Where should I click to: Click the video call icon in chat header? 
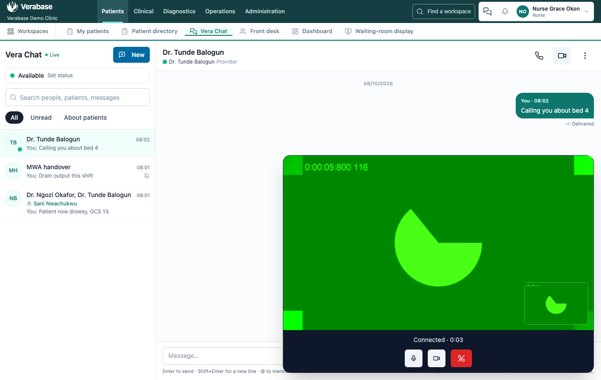562,56
